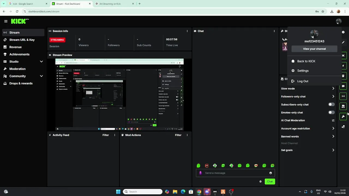Open the Activity Feed Filter dropdown
This screenshot has height=196, width=349.
[x=106, y=135]
